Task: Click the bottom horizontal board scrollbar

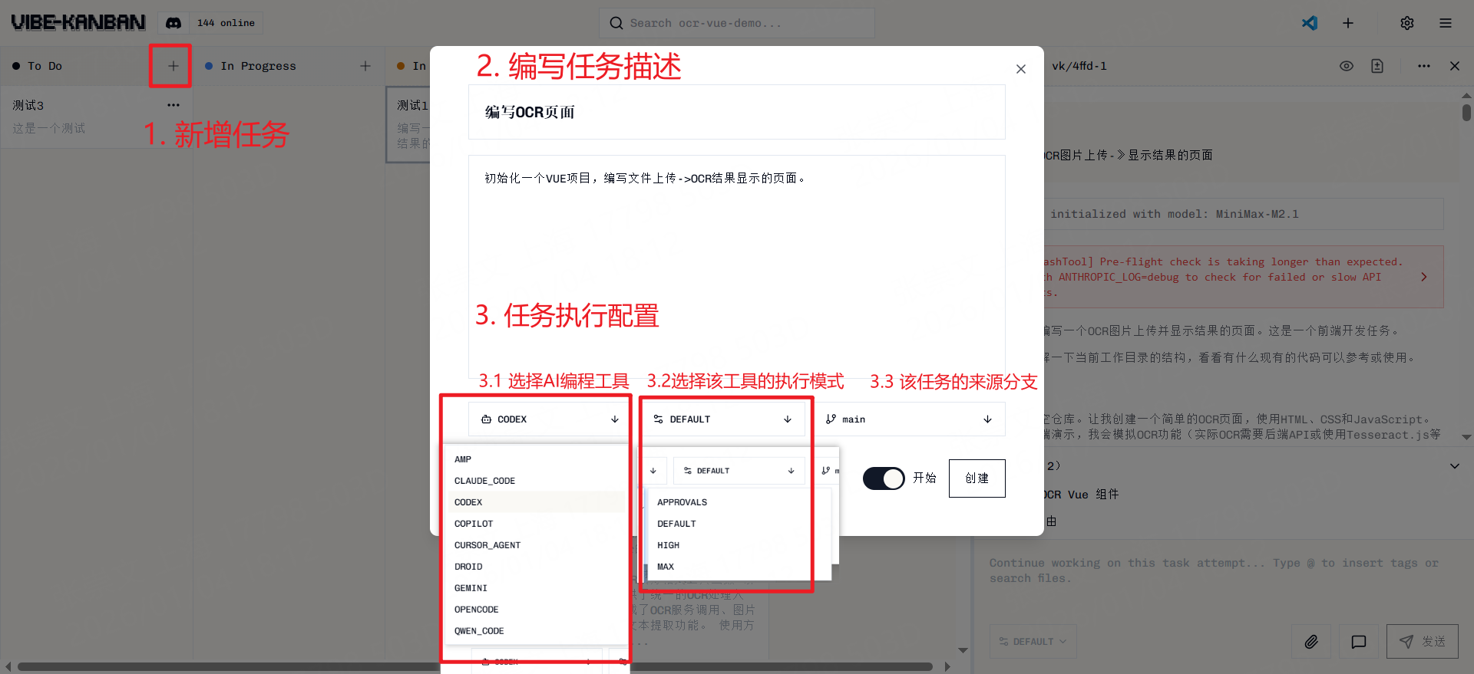Action: [x=474, y=666]
